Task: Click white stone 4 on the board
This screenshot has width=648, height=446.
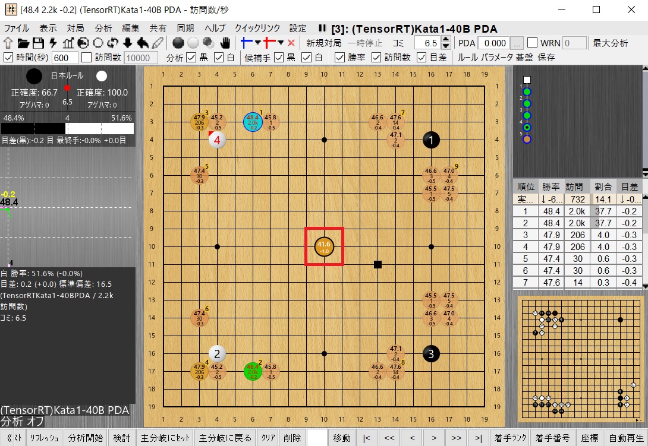Action: pos(217,140)
